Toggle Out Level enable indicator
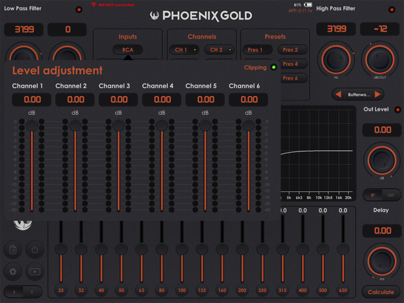Image resolution: width=404 pixels, height=303 pixels. point(398,110)
